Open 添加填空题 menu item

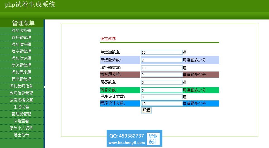click(x=21, y=45)
